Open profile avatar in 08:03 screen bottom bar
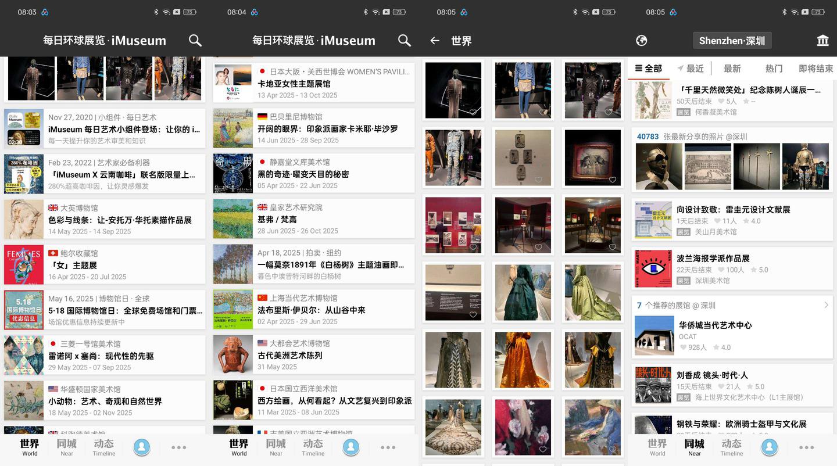Viewport: 837px width, 466px height. click(x=142, y=446)
